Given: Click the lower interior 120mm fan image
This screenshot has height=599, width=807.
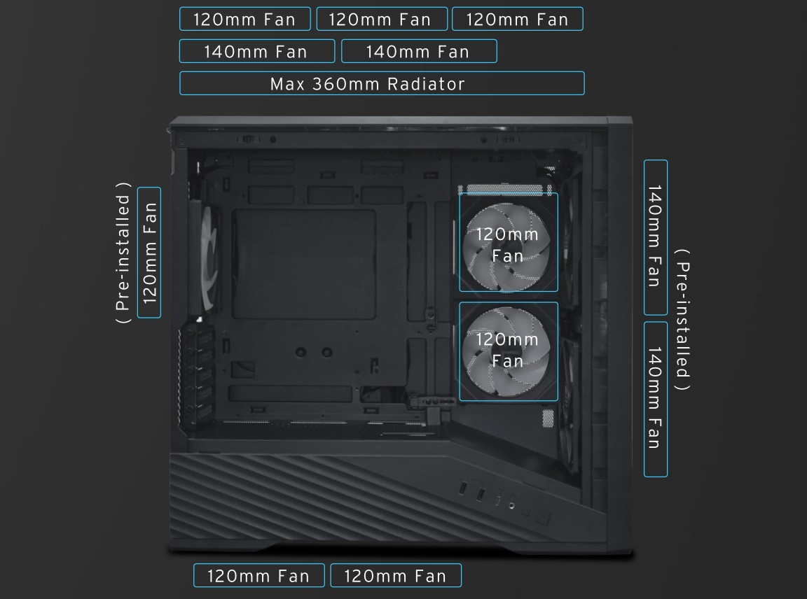Looking at the screenshot, I should pyautogui.click(x=508, y=352).
